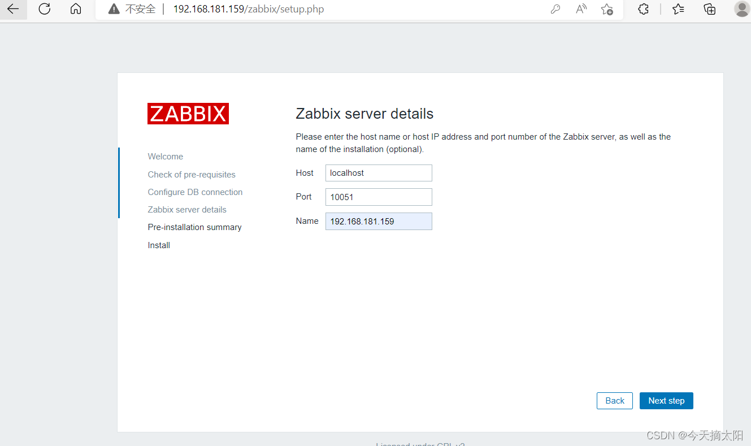Open the collections icon
The width and height of the screenshot is (751, 446).
point(710,9)
